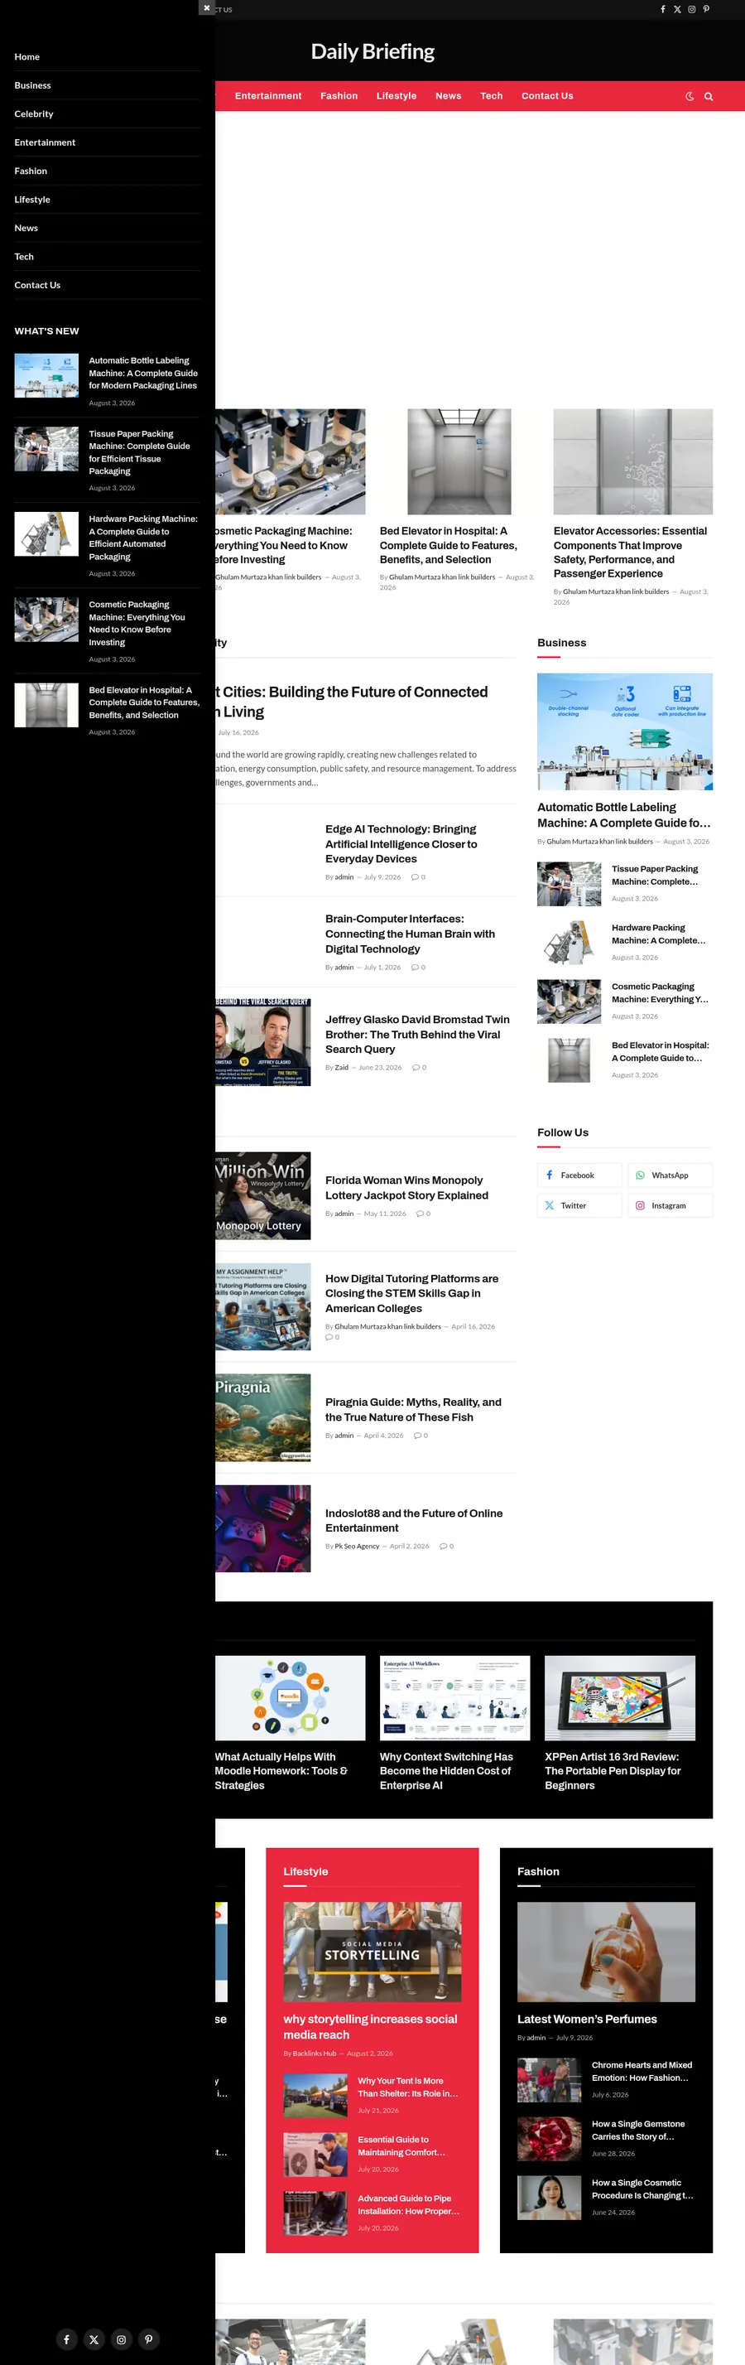Open the Elevator Accessories article title

coord(630,552)
